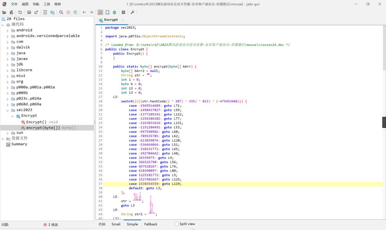This screenshot has height=230, width=386.
Task: Expand the libcore package
Action: coord(8,70)
